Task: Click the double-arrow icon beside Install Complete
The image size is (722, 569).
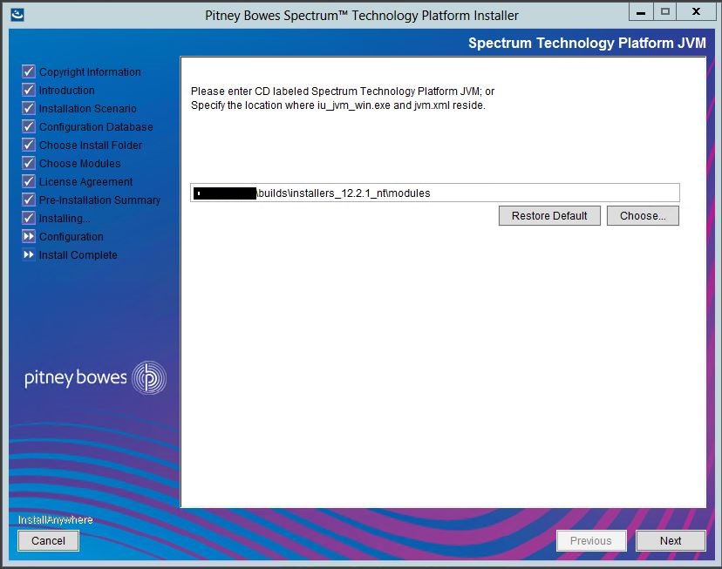Action: point(29,254)
